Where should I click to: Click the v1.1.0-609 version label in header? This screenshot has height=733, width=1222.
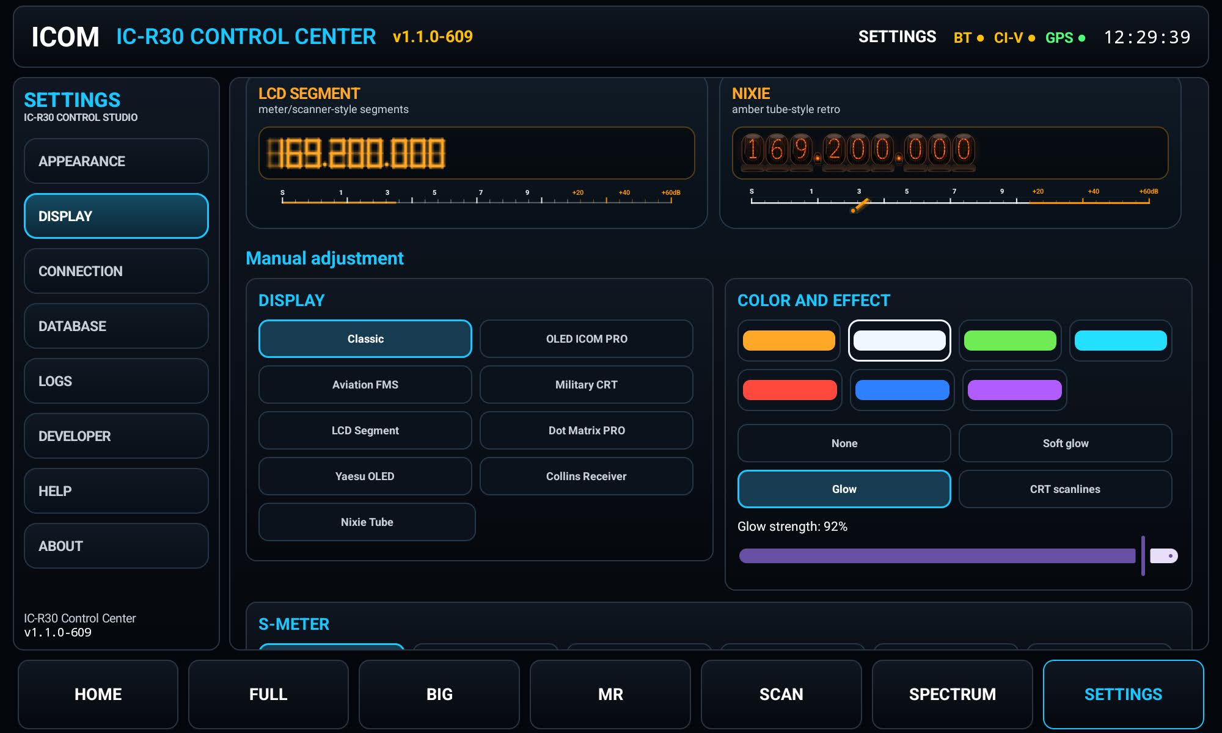click(433, 37)
